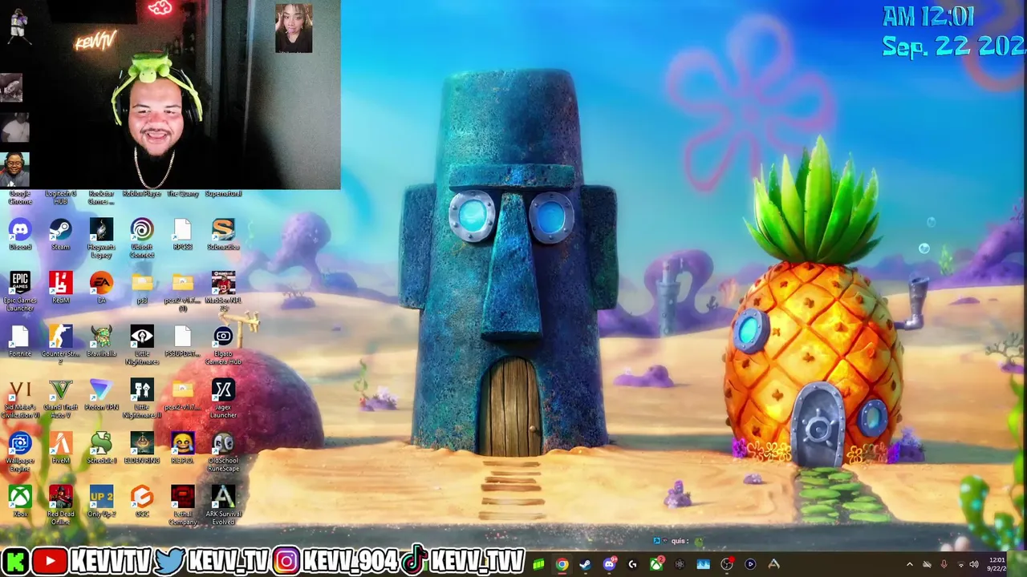The height and width of the screenshot is (577, 1027).
Task: Select the FiveM desktop icon
Action: point(60,449)
